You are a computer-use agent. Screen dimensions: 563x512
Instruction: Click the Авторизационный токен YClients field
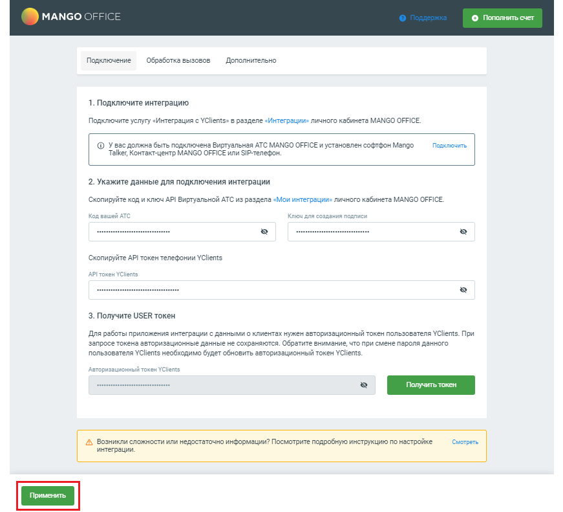pyautogui.click(x=232, y=385)
